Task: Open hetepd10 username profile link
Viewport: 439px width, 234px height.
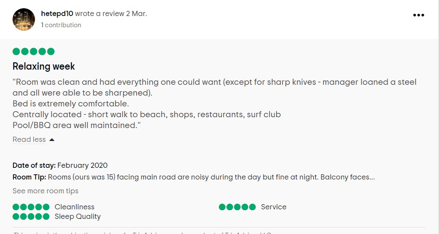Action: 57,13
